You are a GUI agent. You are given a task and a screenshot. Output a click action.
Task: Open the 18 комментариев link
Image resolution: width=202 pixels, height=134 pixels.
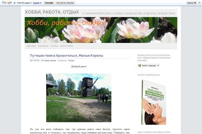point(48,61)
